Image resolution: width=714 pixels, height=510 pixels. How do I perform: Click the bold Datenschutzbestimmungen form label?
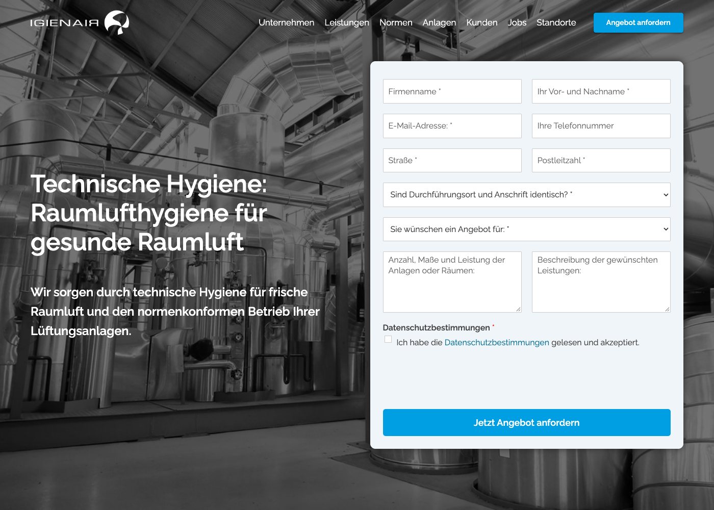tap(437, 328)
